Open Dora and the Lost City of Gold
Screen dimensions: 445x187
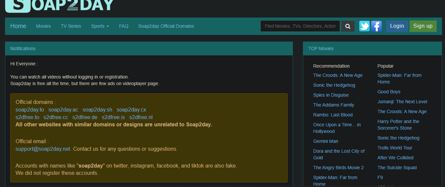point(339,154)
